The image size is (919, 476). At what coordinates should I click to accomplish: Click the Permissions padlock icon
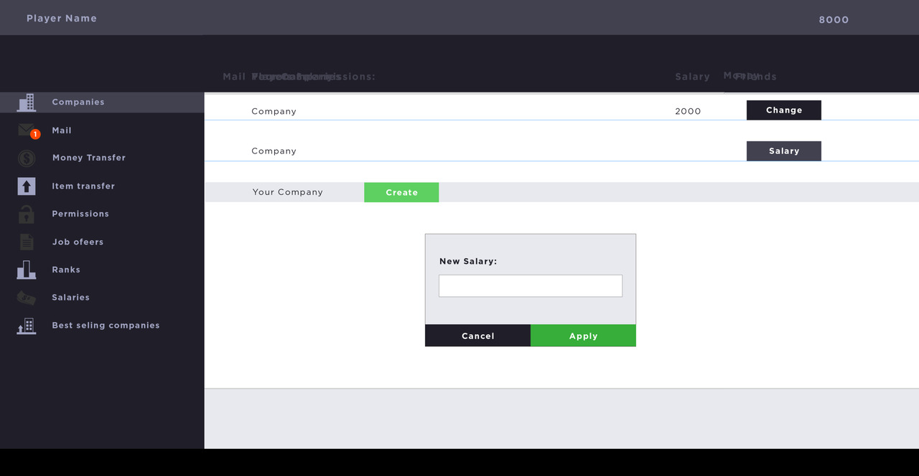point(27,214)
